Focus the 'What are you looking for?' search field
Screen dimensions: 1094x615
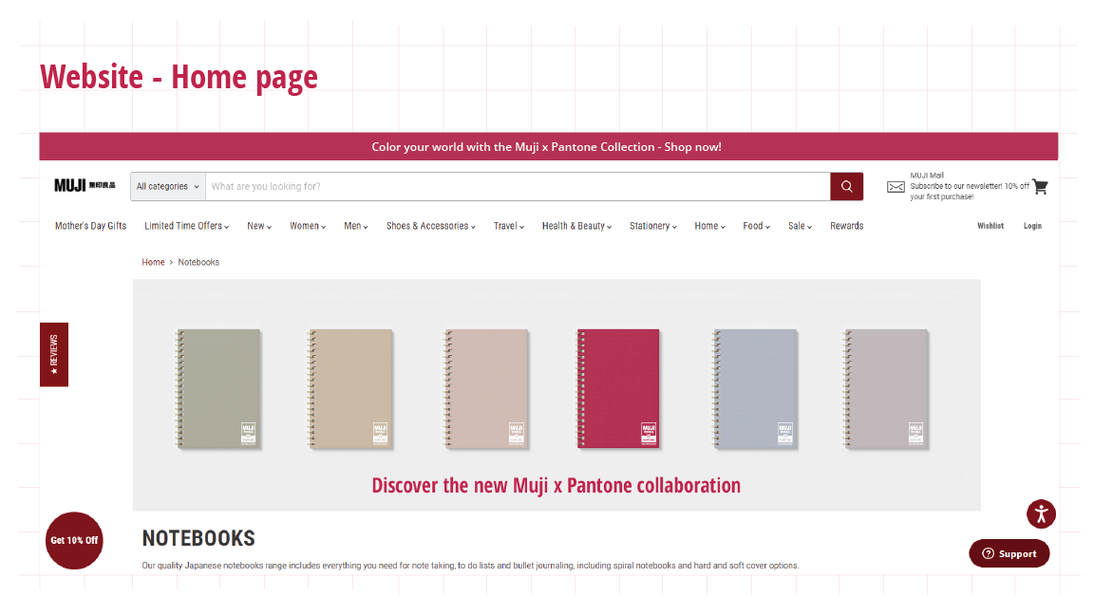tap(518, 186)
